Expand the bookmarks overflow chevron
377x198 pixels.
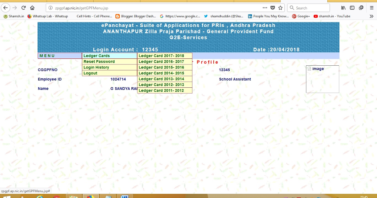pos(371,16)
